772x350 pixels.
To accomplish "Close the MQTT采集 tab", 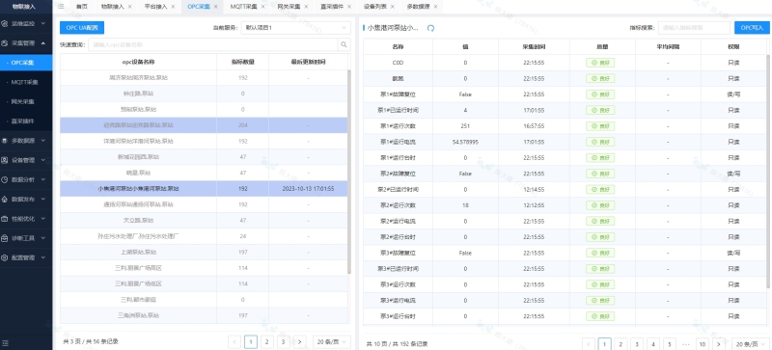I will [x=262, y=7].
